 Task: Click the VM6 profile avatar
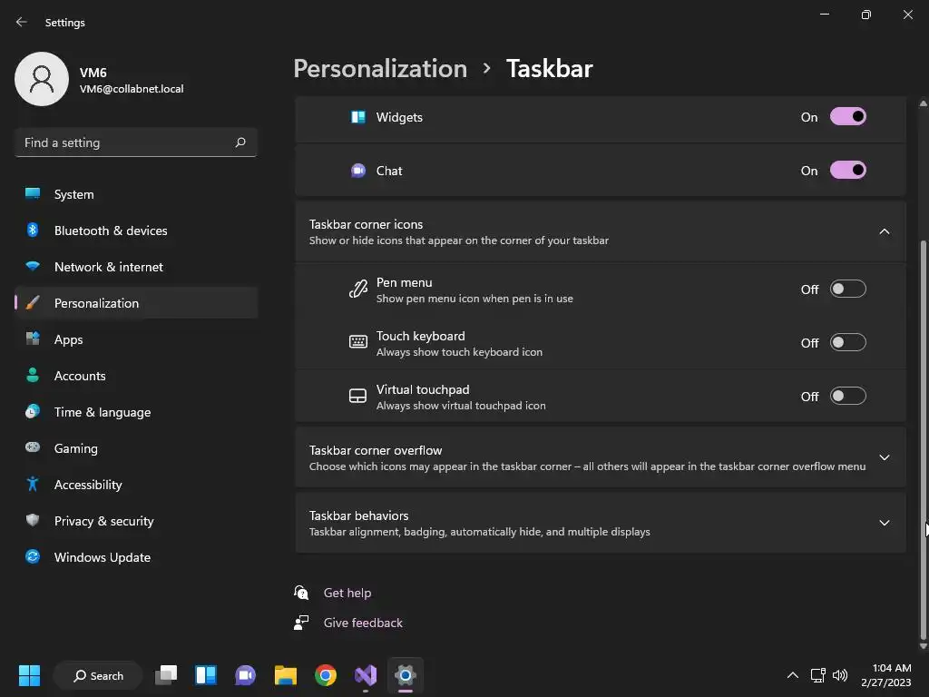click(x=42, y=79)
